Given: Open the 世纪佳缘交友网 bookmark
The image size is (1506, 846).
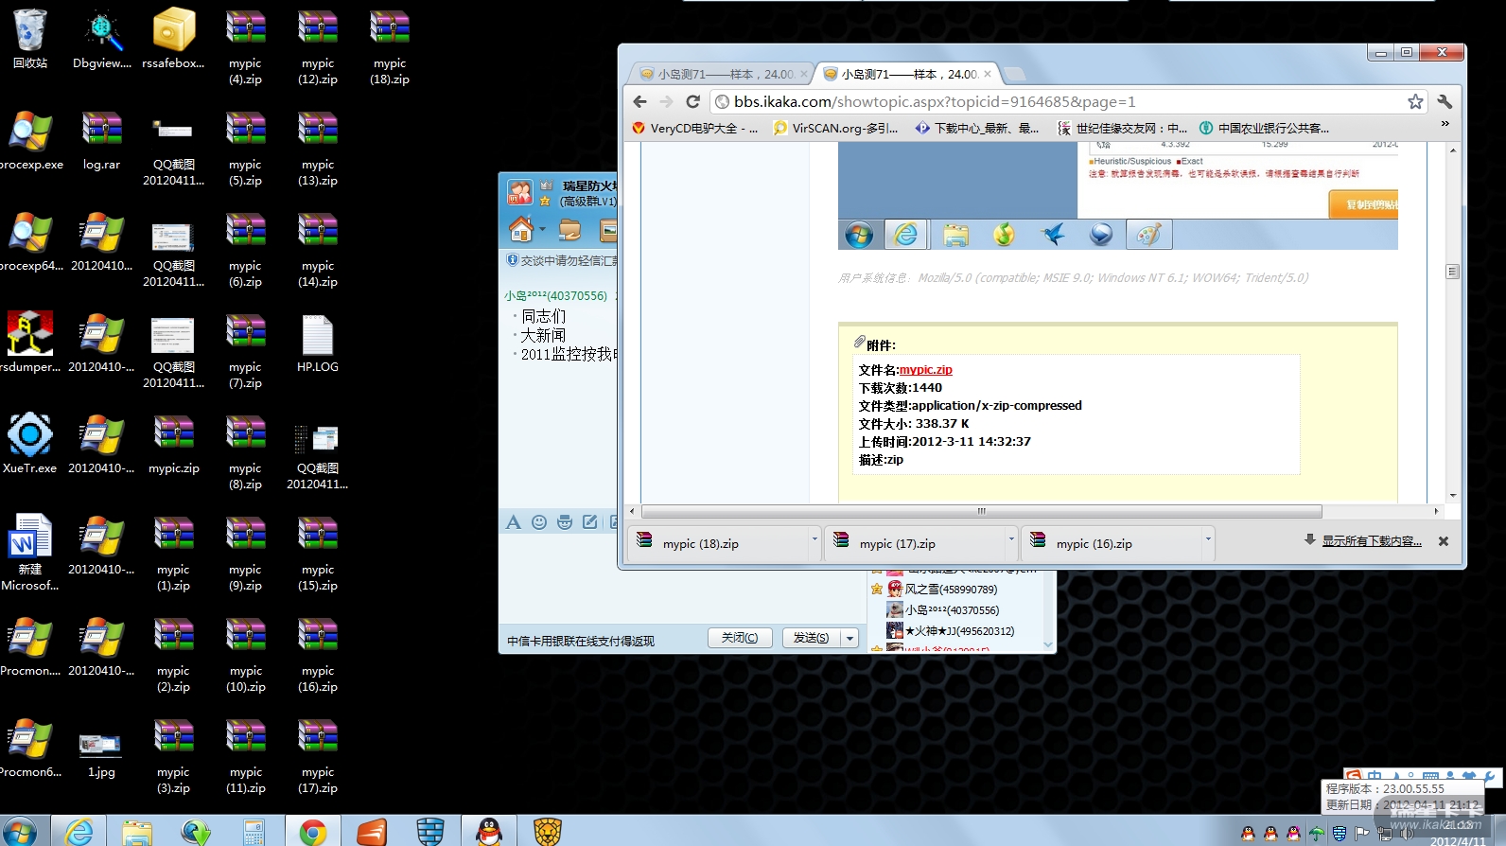Looking at the screenshot, I should [1122, 128].
